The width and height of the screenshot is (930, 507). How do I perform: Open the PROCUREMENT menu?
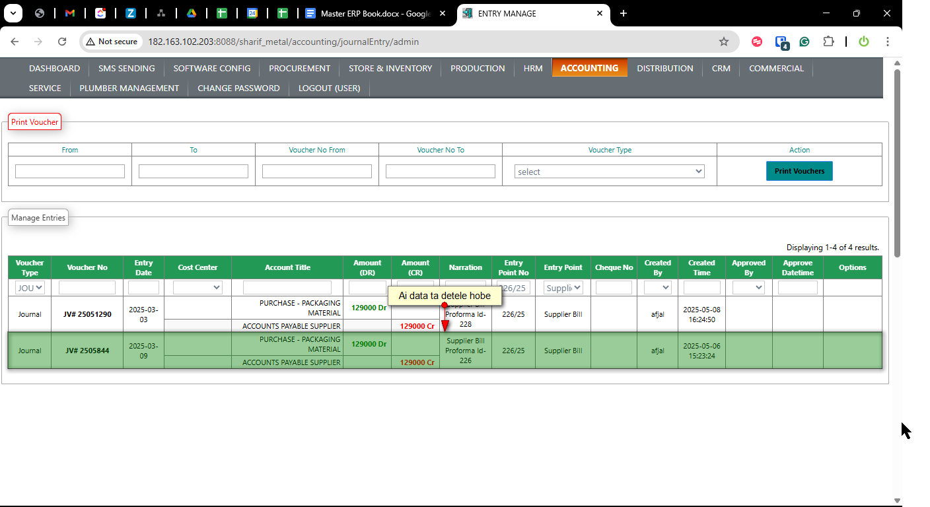pyautogui.click(x=300, y=68)
